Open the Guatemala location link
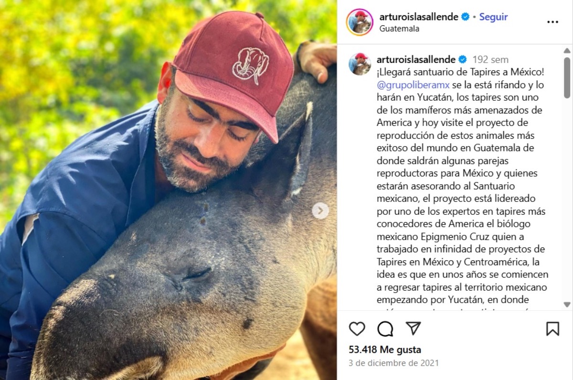The image size is (573, 380). (x=399, y=29)
